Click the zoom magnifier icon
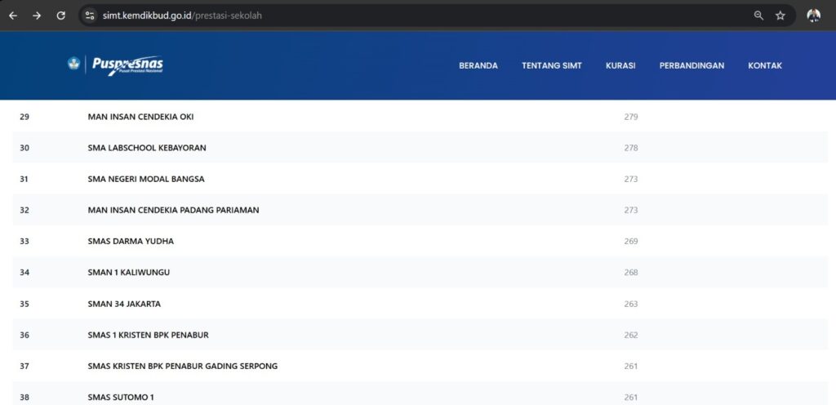Screen dimensions: 836x405 tap(758, 16)
